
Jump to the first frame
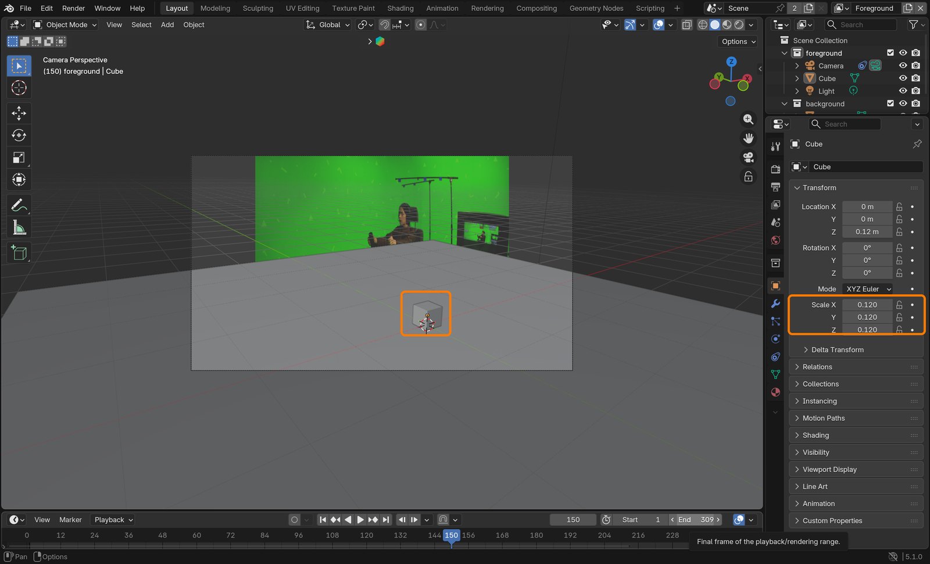pyautogui.click(x=323, y=520)
